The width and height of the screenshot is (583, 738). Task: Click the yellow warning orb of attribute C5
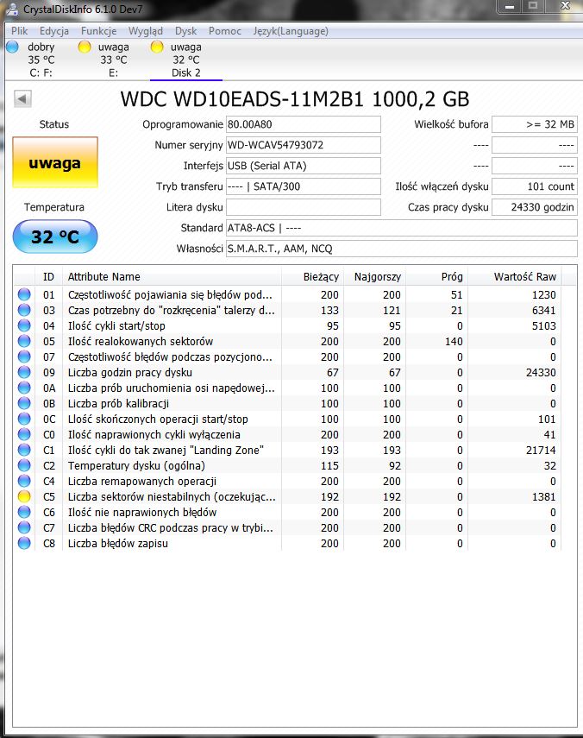(x=24, y=496)
